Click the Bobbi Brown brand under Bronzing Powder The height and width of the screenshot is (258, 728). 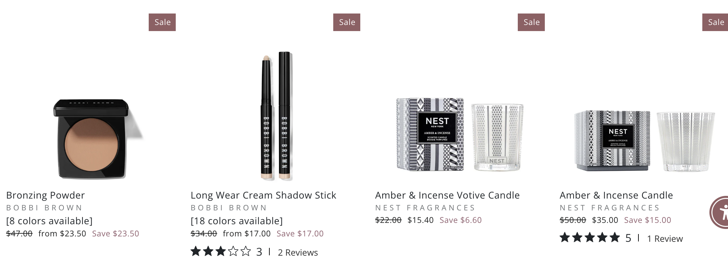coord(44,208)
